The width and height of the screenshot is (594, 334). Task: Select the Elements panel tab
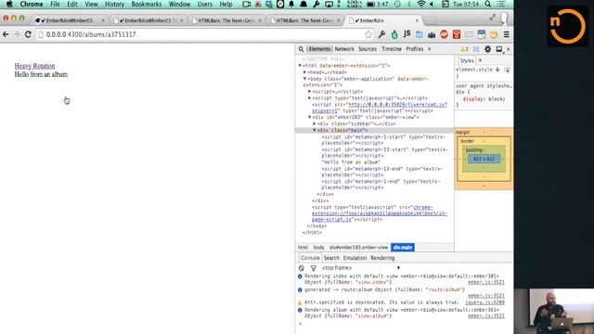click(319, 49)
